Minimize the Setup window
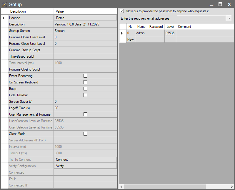This screenshot has width=235, height=190. [x=211, y=4]
